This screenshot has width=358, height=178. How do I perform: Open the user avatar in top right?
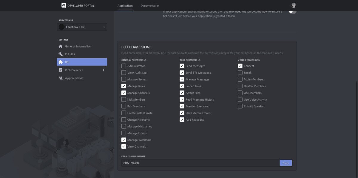tap(294, 6)
